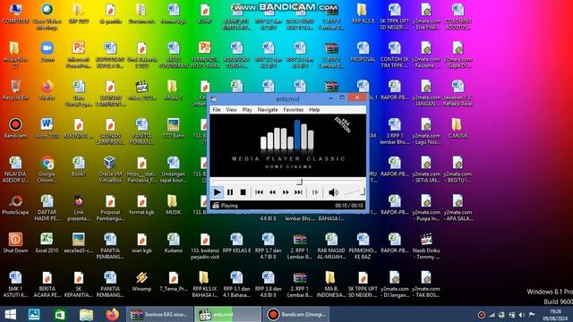Select the PhotoScape desktop shortcut

[x=15, y=205]
